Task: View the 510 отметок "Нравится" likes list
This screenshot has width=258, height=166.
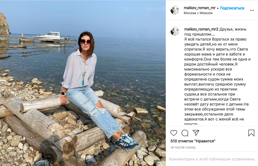Action: coord(193,141)
